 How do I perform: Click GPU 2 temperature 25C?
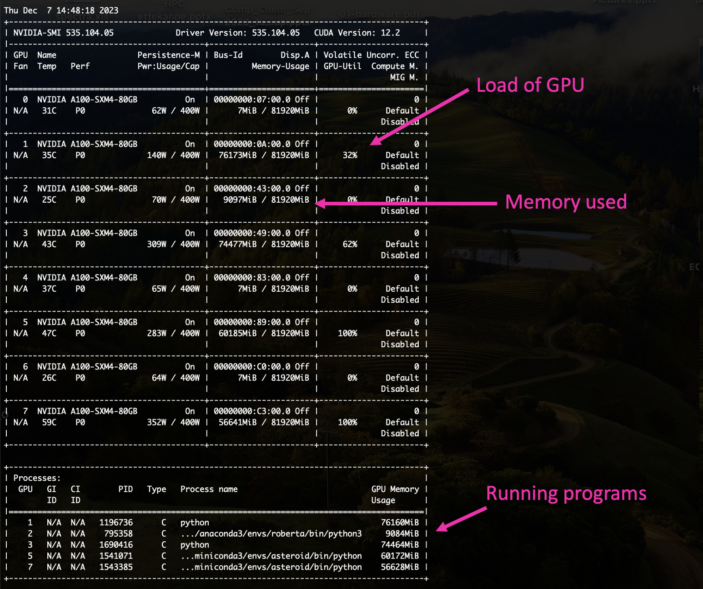(x=49, y=200)
